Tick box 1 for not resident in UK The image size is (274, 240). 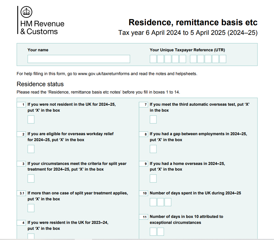31,120
